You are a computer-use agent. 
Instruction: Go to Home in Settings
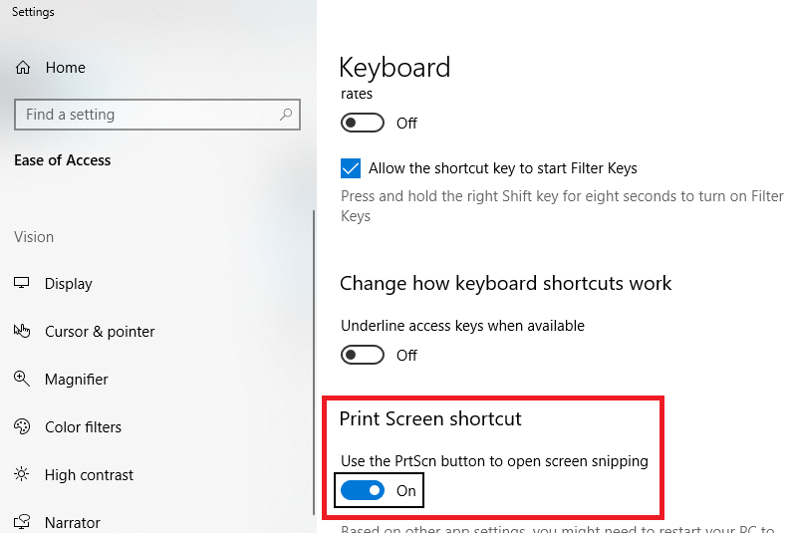(x=65, y=68)
